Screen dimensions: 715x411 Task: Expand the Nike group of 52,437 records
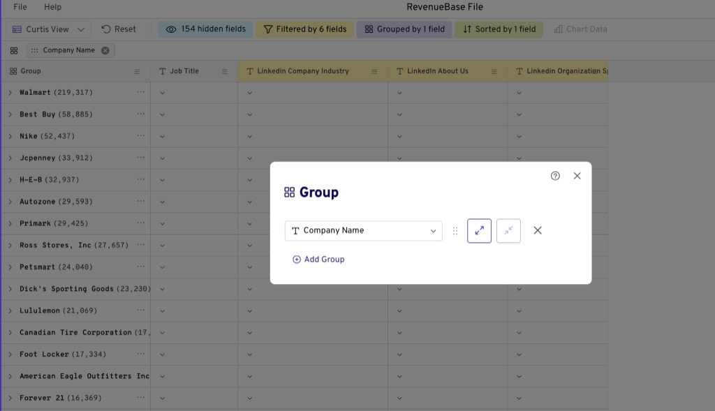pos(9,135)
